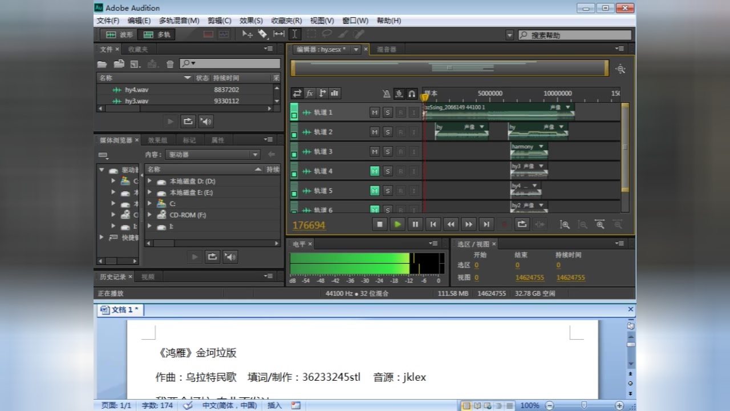Click the 搜索帮助 search field
Screen dimensions: 730x411
click(x=574, y=35)
